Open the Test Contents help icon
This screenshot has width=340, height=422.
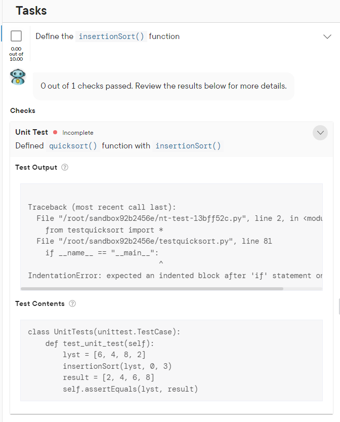[72, 303]
